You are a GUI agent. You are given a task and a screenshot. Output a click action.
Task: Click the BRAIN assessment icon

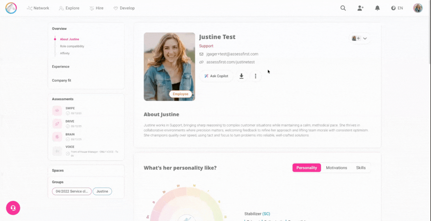coord(57,137)
